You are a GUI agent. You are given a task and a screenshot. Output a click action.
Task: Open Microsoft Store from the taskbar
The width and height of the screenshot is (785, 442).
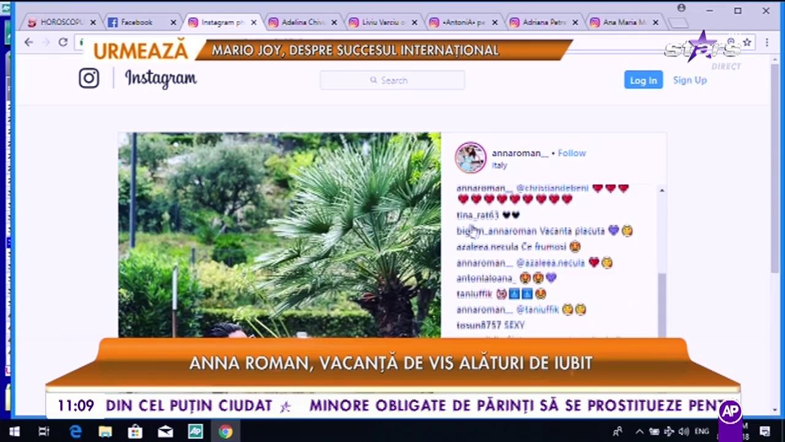135,432
